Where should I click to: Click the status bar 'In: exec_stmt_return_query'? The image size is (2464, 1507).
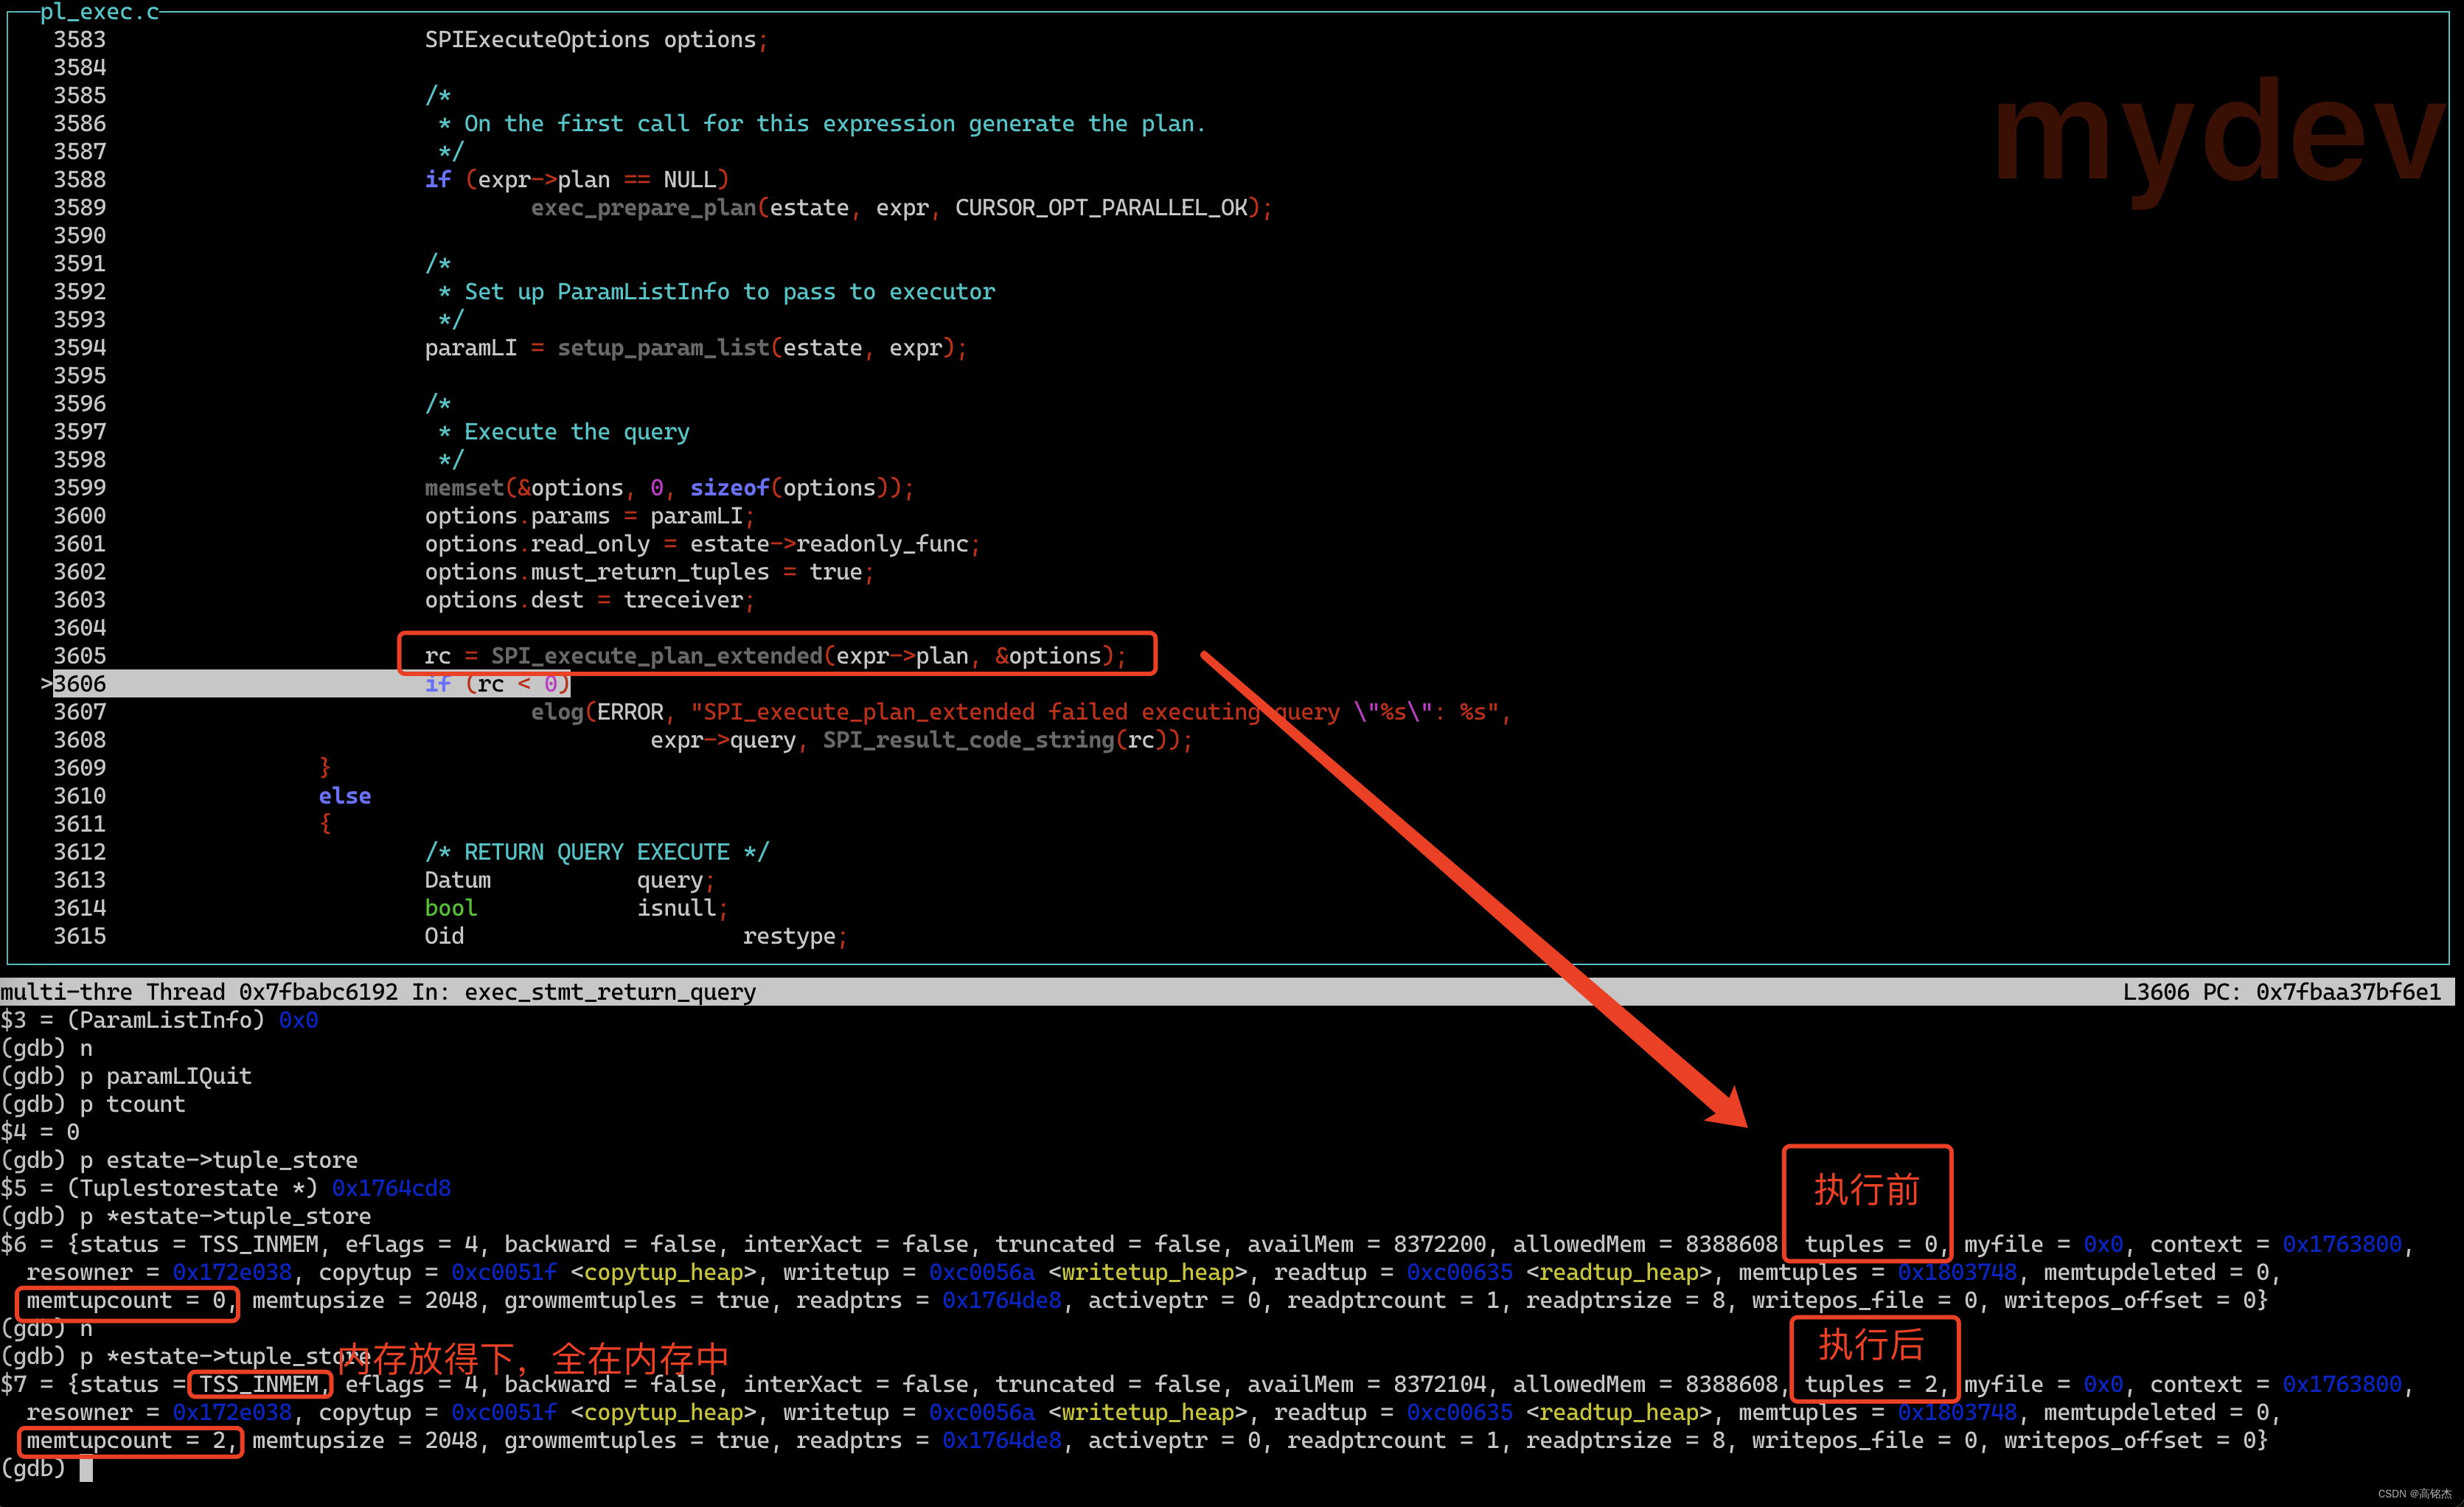[584, 991]
